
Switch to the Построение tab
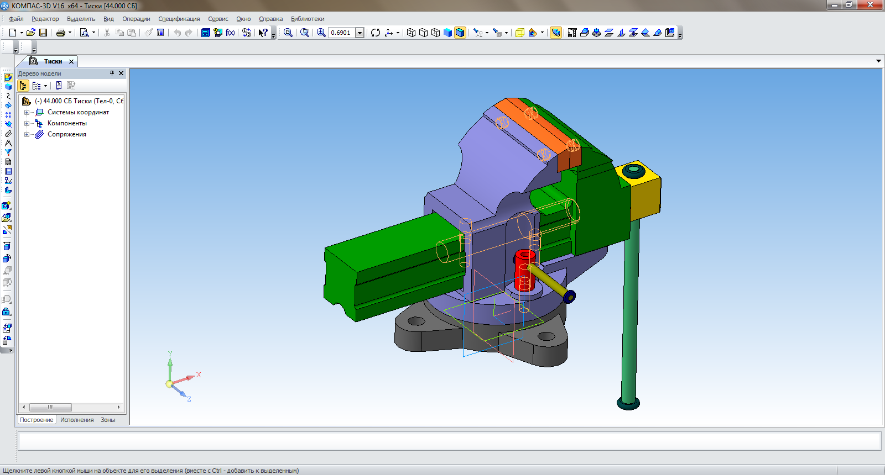click(x=37, y=420)
